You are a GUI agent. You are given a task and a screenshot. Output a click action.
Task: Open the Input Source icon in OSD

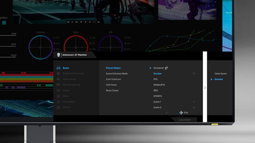58,79
